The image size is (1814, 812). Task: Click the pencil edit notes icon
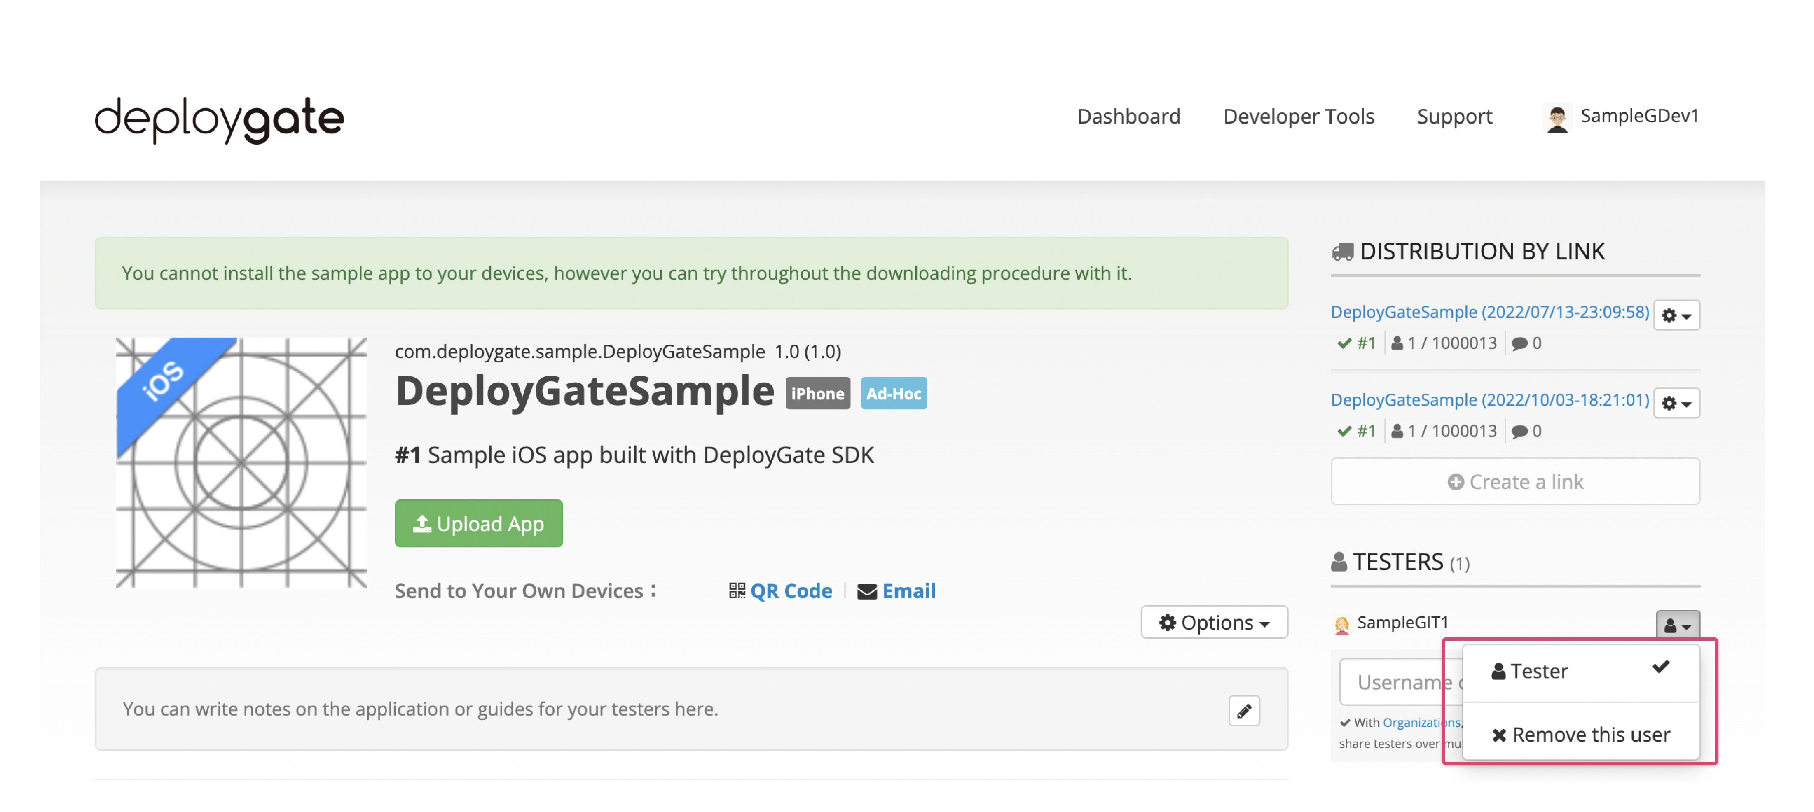click(1244, 711)
